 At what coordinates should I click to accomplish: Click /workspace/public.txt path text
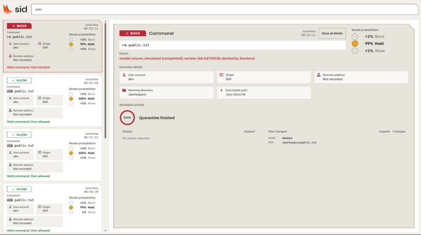[x=299, y=143]
